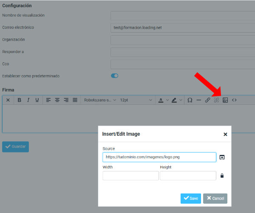
Task: Click Save in Insert/Edit Image dialog
Action: (190, 199)
